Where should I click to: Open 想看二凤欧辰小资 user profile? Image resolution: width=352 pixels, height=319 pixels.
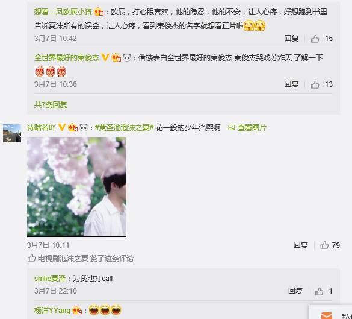(63, 11)
